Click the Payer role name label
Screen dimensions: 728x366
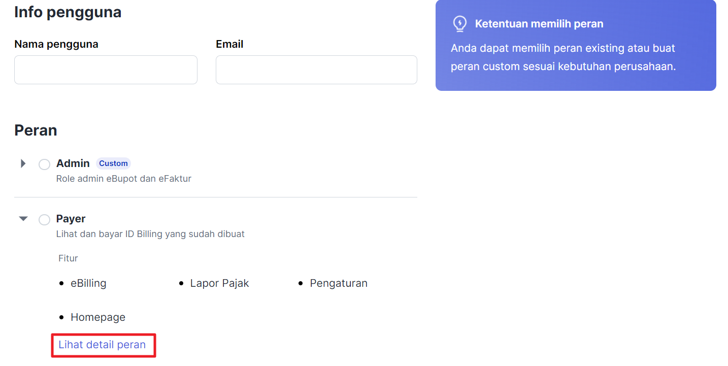click(71, 219)
